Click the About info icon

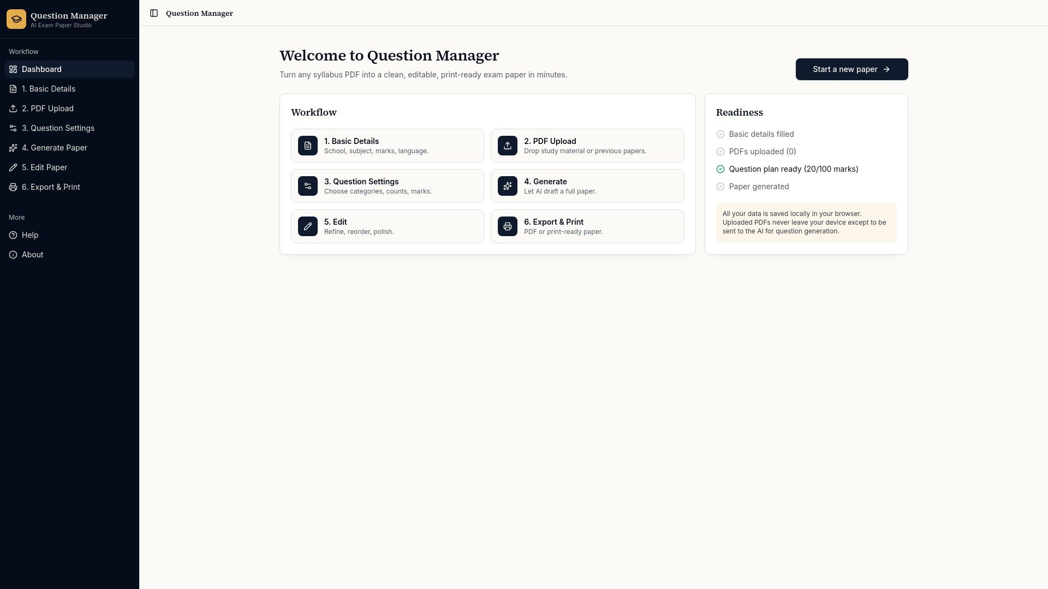pyautogui.click(x=13, y=255)
